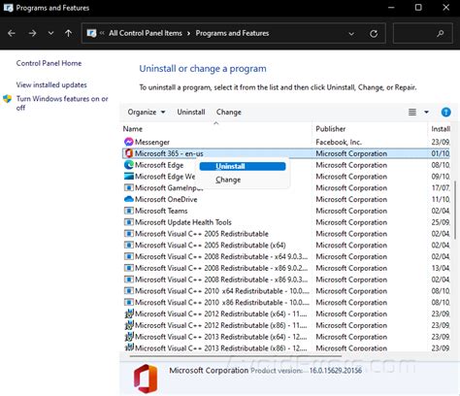Image resolution: width=460 pixels, height=396 pixels.
Task: Go up one level with the Up arrow
Action: pos(68,33)
